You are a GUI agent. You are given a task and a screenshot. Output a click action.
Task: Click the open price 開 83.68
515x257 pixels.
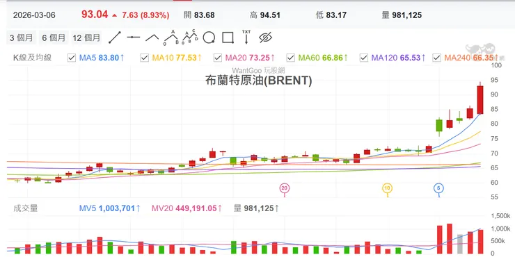(x=199, y=15)
